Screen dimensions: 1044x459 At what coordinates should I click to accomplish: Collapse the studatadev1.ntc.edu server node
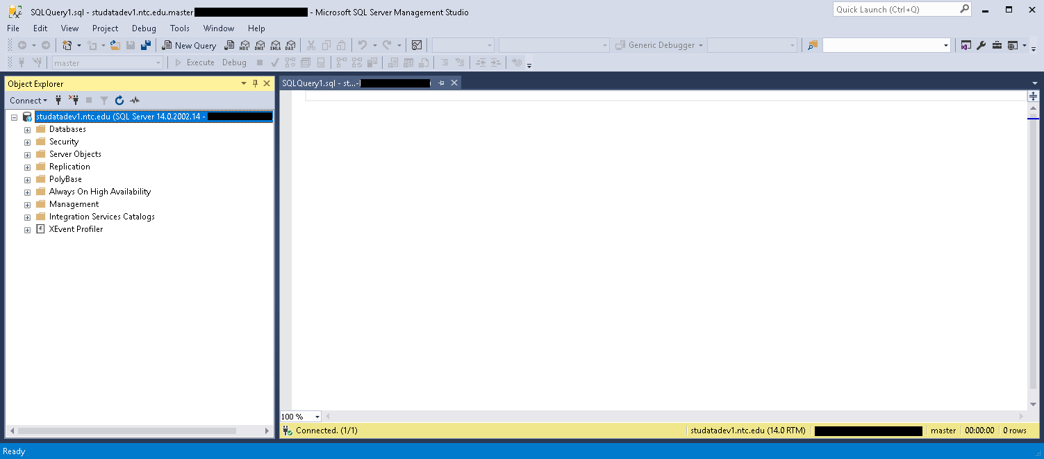[x=14, y=117]
